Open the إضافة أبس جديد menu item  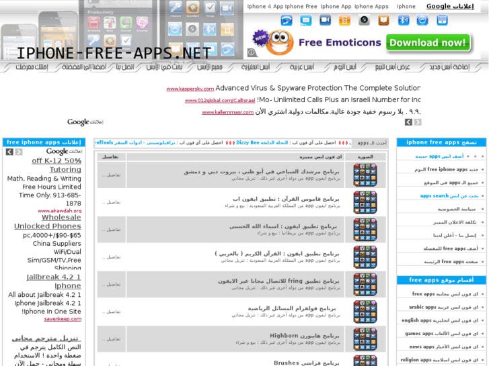pyautogui.click(x=449, y=67)
